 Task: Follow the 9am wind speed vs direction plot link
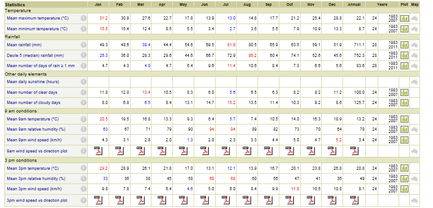(37, 151)
